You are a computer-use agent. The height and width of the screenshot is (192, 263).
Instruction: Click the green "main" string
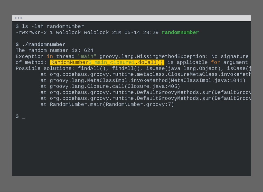pyautogui.click(x=87, y=56)
